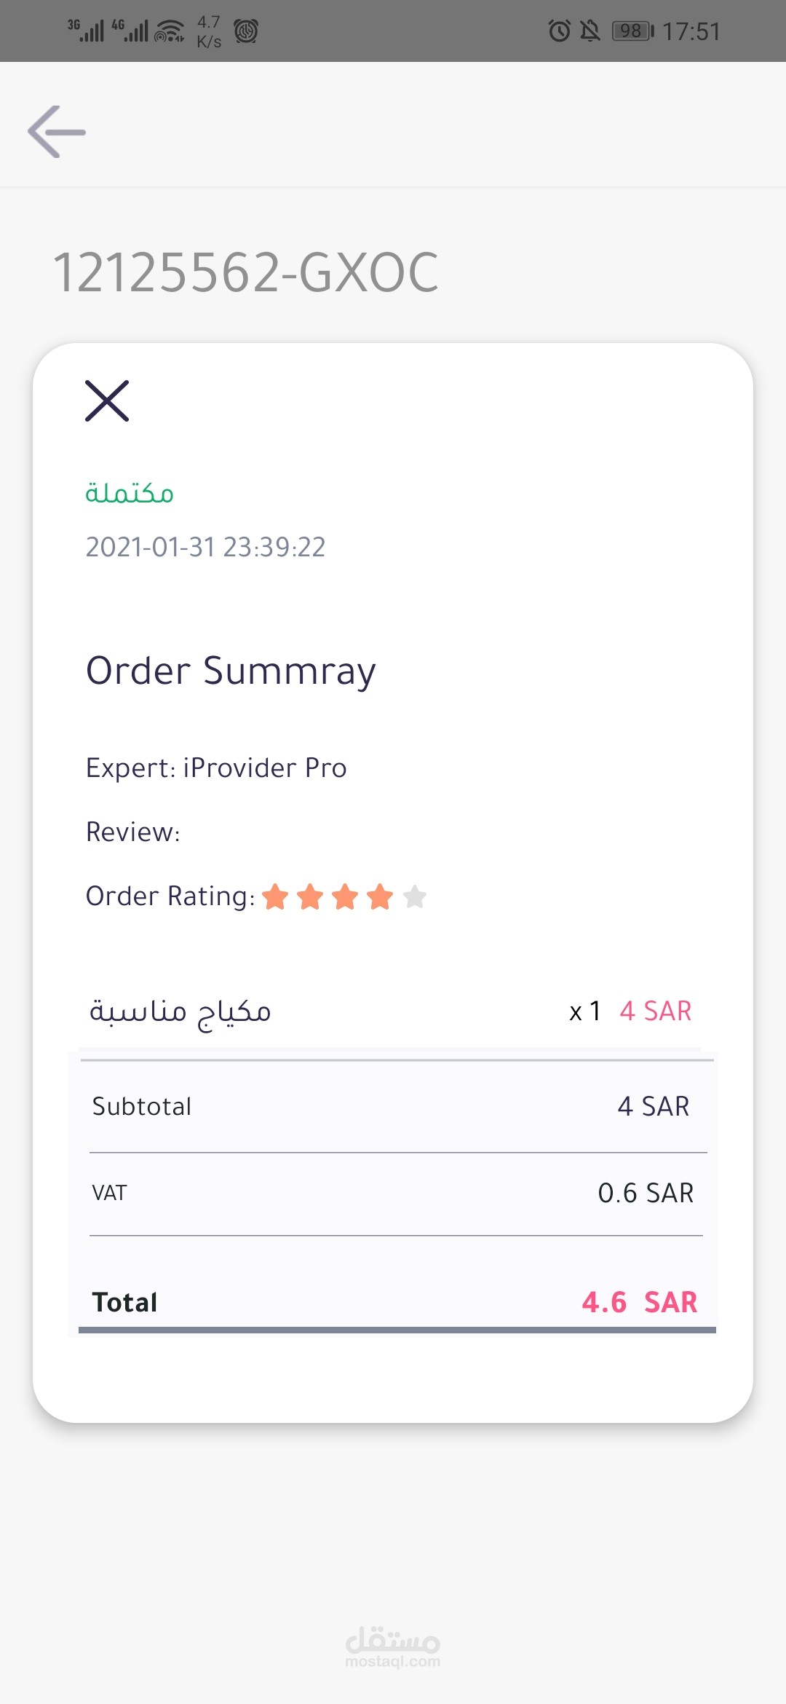786x1704 pixels.
Task: Click the third rating star
Action: (345, 896)
